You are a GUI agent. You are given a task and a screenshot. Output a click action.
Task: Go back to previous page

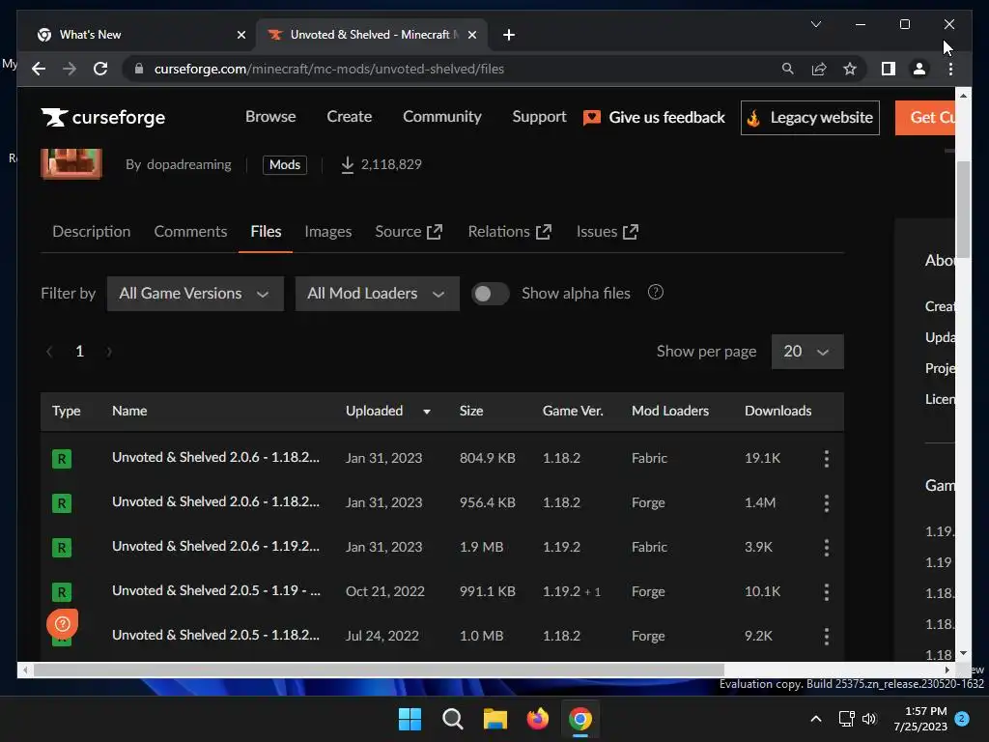tap(39, 69)
